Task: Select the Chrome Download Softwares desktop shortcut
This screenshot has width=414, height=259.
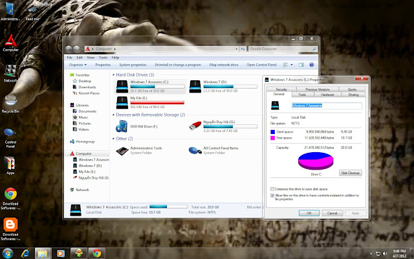Action: coord(10,199)
